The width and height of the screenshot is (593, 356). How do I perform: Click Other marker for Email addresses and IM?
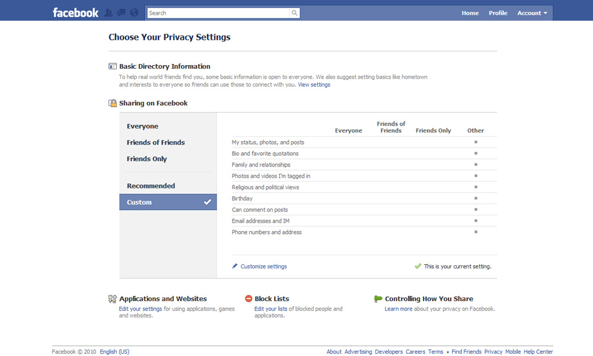(476, 221)
